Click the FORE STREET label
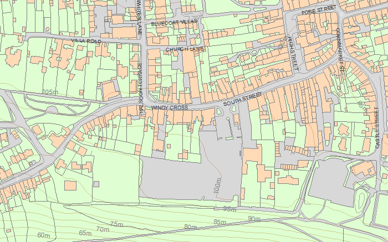 click(x=319, y=9)
